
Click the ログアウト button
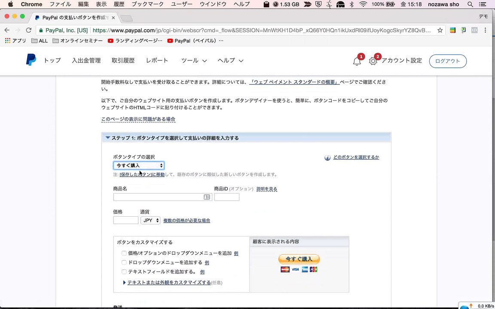[x=448, y=61]
